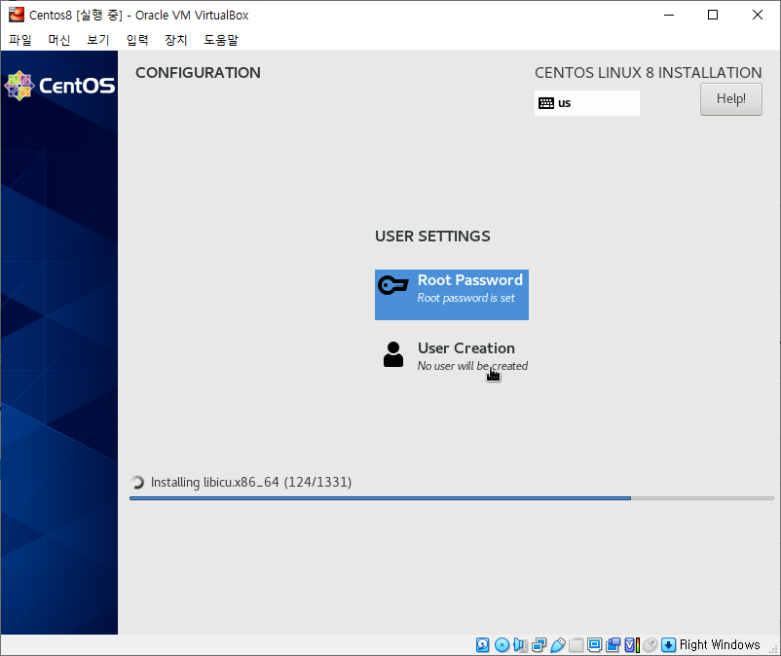Click the shared folders status icon
The height and width of the screenshot is (656, 781).
point(576,645)
